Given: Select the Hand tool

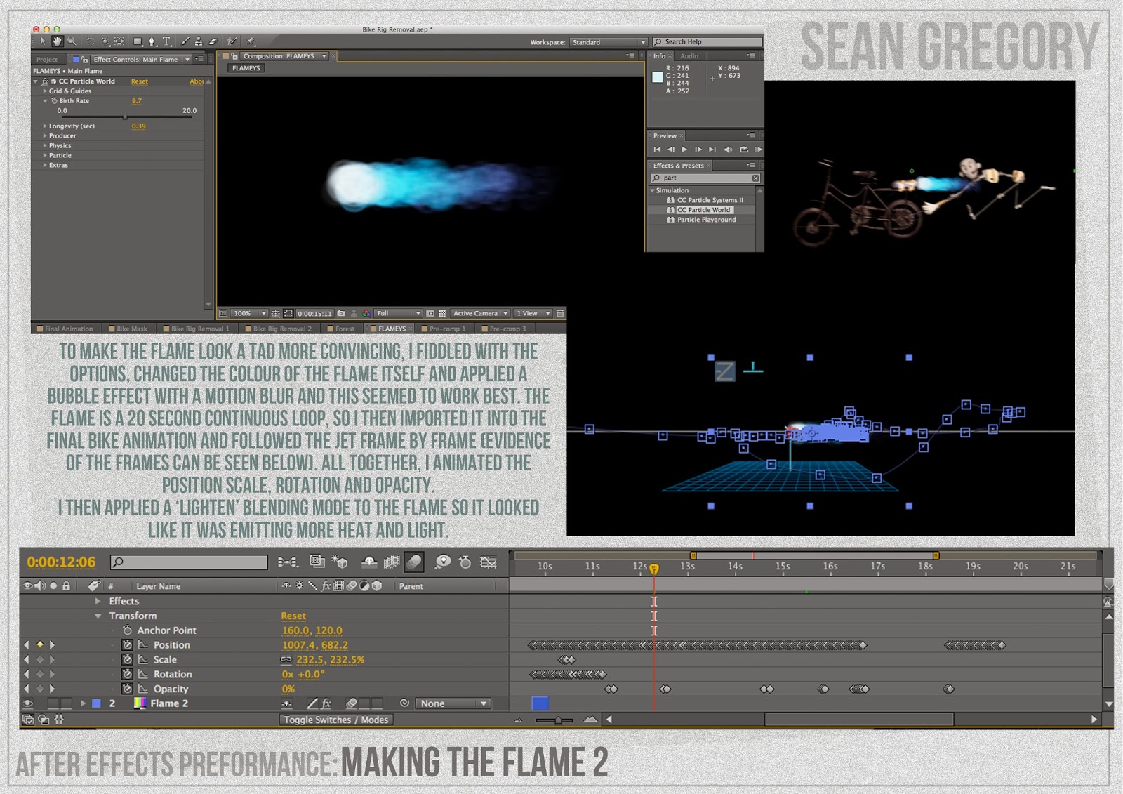Looking at the screenshot, I should point(58,41).
